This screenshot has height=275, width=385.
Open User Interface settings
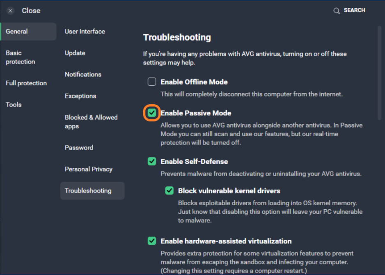(x=85, y=31)
